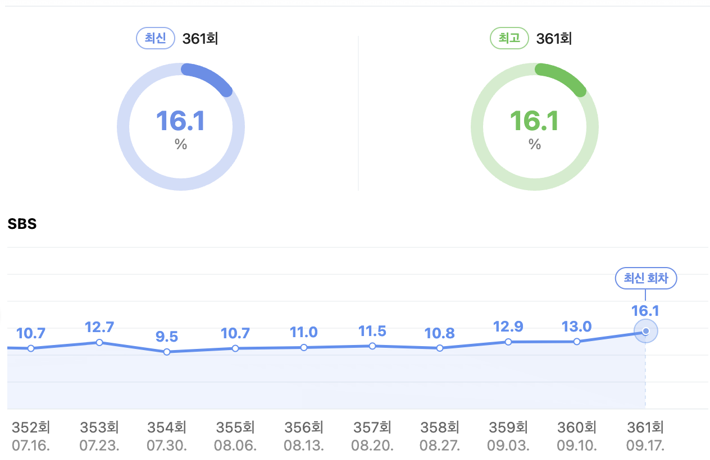Select the 352회 data point on the line

click(31, 348)
